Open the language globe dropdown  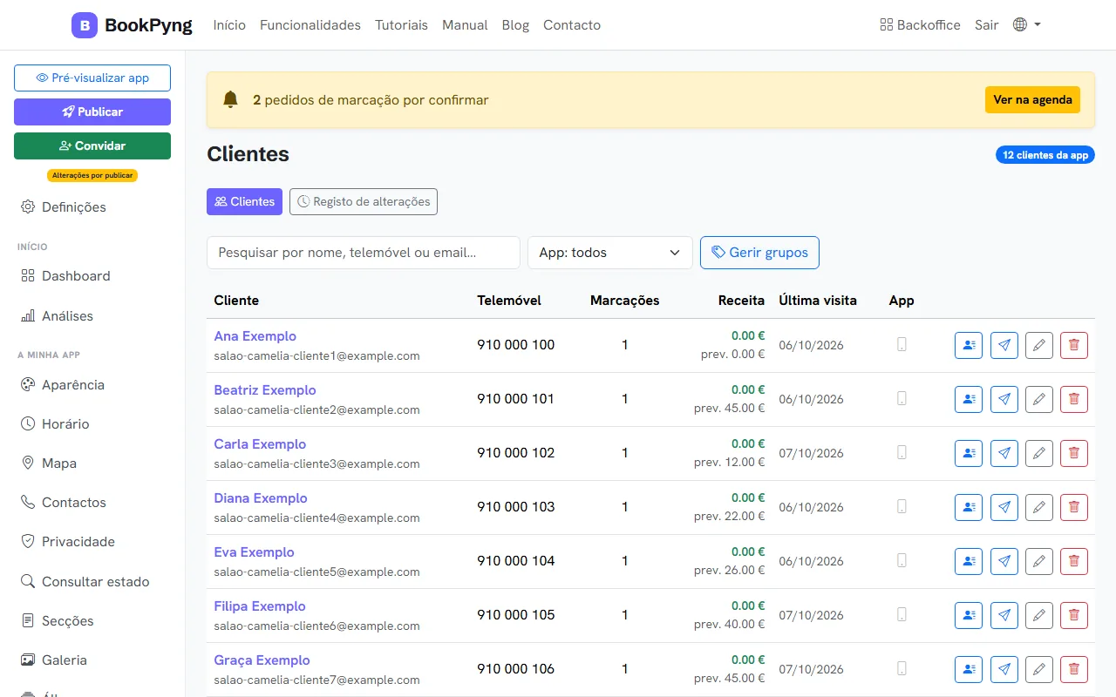1027,25
